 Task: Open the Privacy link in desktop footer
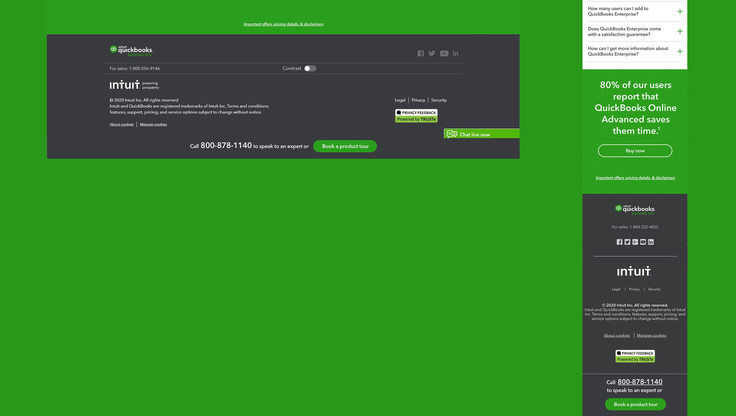coord(418,100)
